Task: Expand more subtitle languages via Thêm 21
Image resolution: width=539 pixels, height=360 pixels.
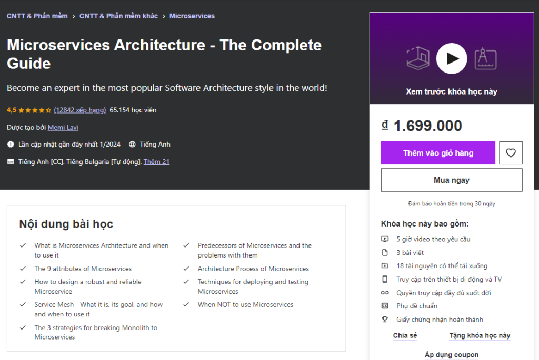Action: click(156, 162)
